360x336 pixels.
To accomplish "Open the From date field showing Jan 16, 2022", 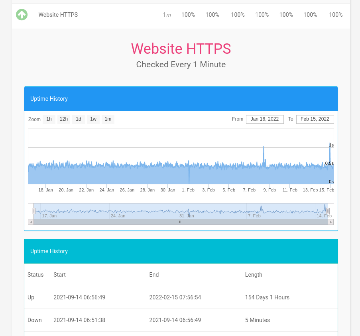I will (x=264, y=119).
